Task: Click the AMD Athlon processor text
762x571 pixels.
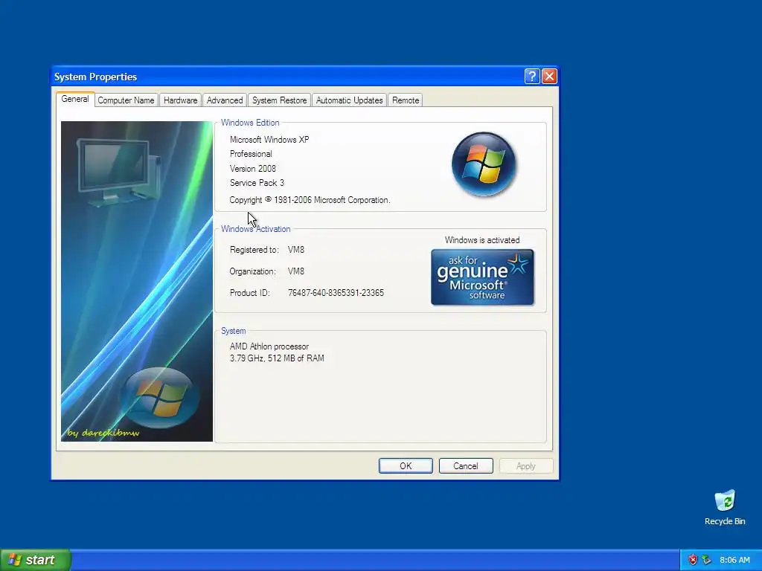Action: (269, 346)
